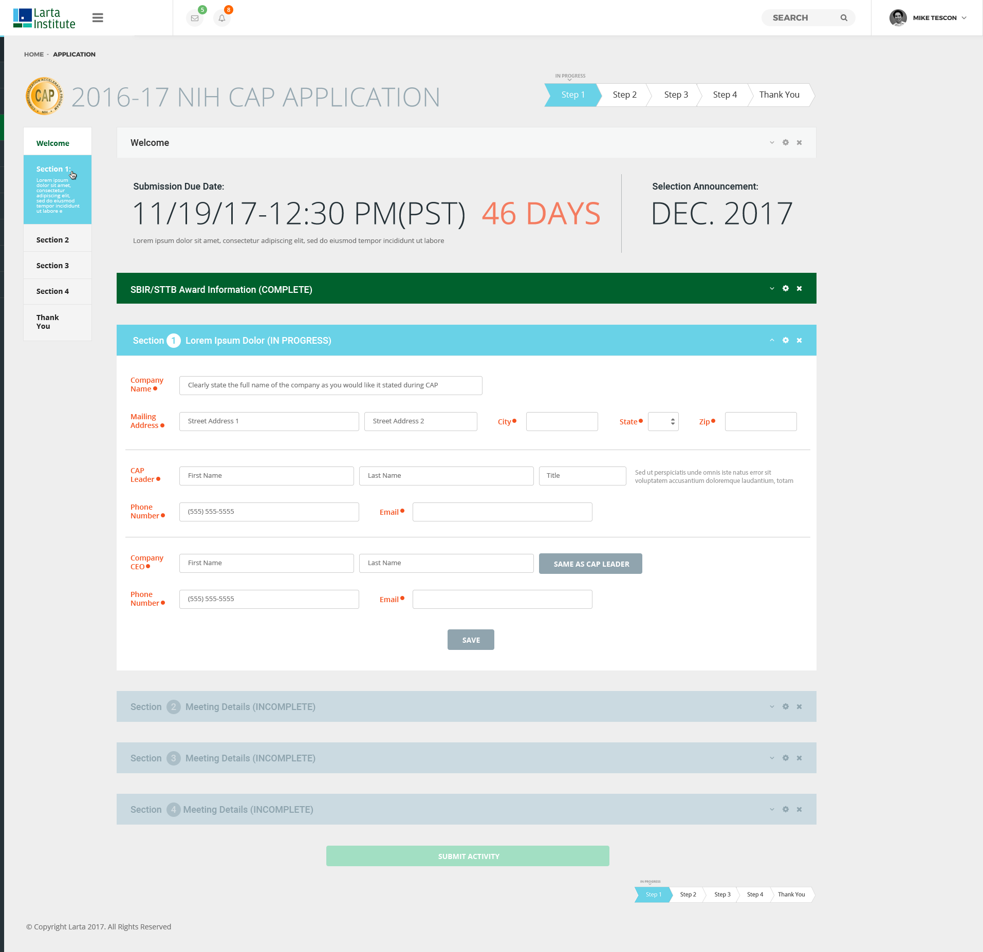This screenshot has width=983, height=952.
Task: Go to Step 3 in top progress bar
Action: tap(676, 95)
